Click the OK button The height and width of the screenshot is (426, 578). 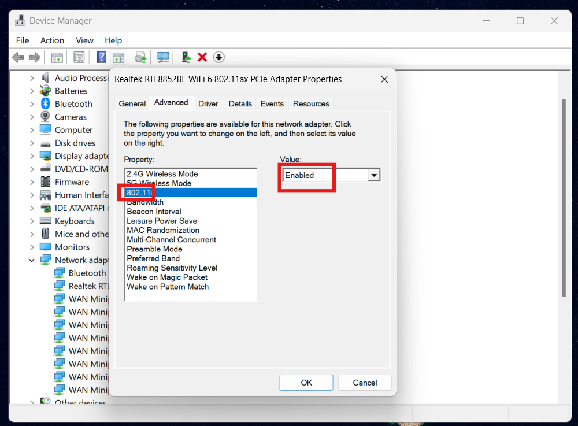coord(306,383)
